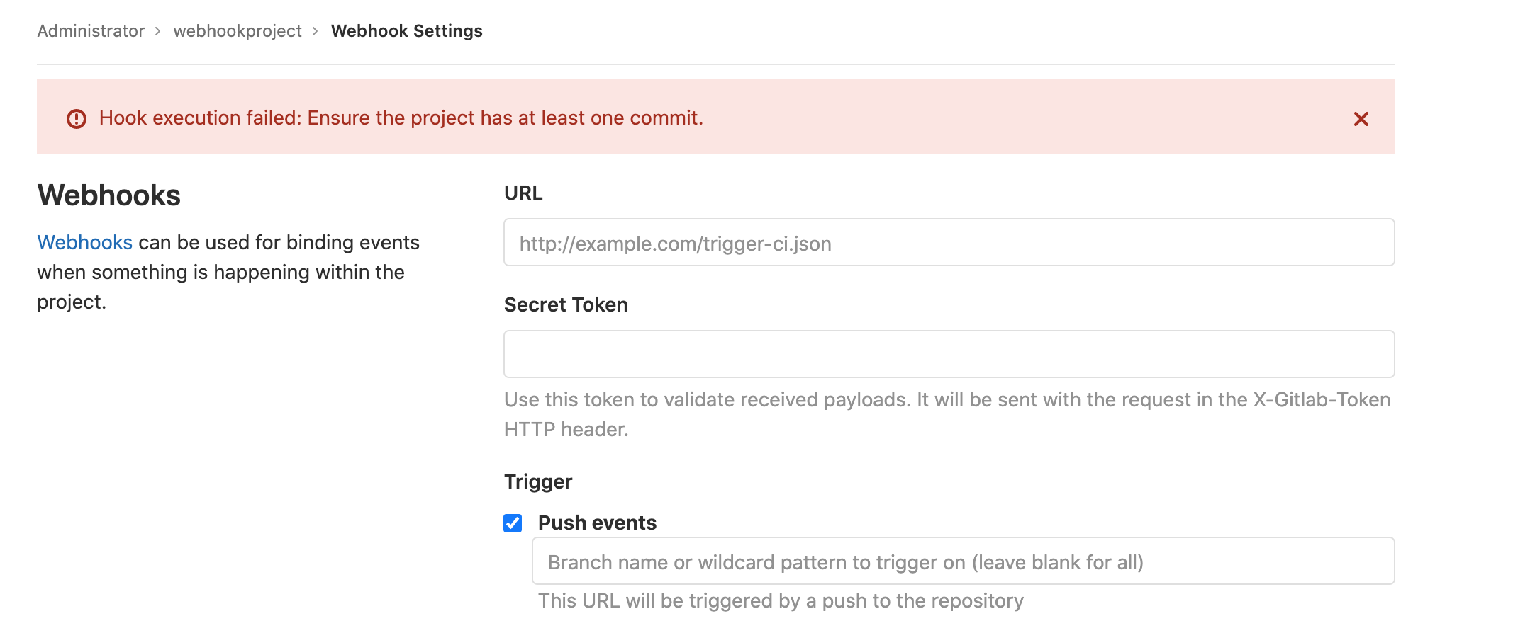The width and height of the screenshot is (1513, 633).
Task: Click the hook execution failed message text
Action: coord(401,118)
